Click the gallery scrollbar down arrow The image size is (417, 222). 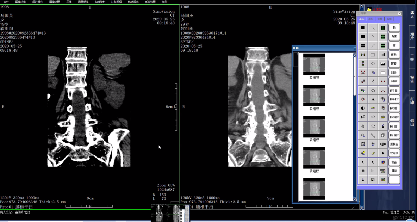[355, 199]
